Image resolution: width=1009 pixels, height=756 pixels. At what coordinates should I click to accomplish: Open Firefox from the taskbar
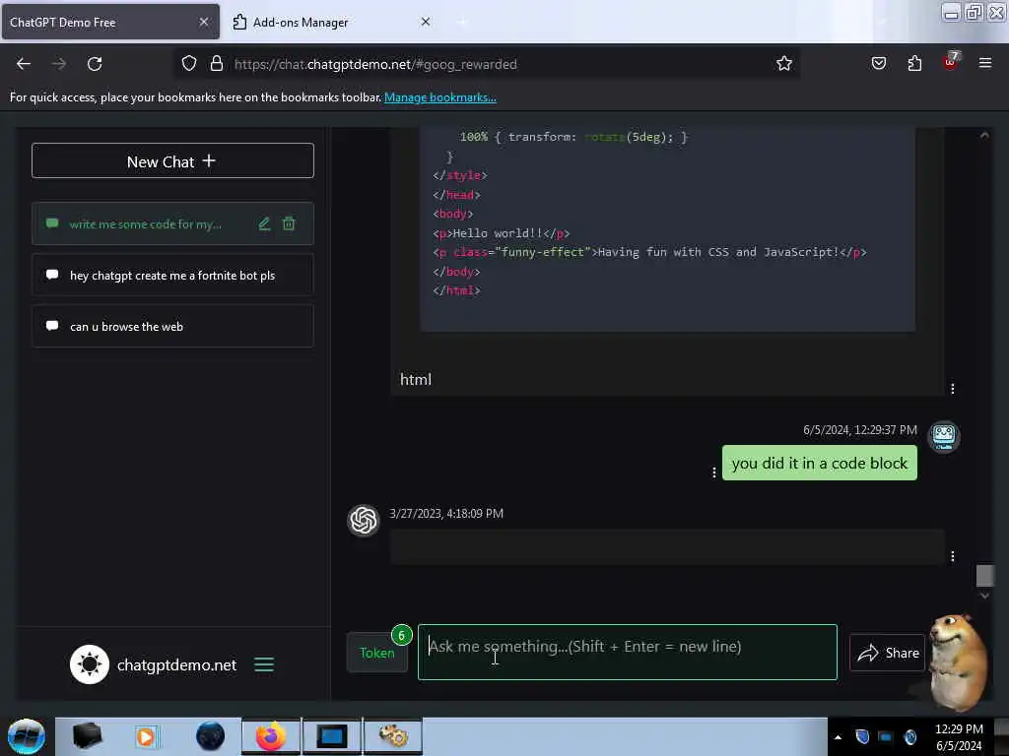tap(270, 736)
